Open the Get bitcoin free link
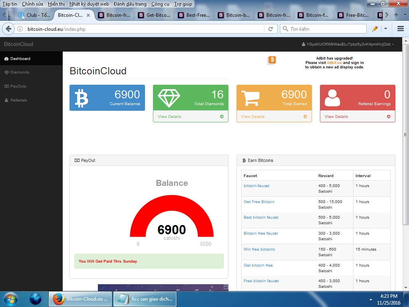409x307 pixels. 258,265
